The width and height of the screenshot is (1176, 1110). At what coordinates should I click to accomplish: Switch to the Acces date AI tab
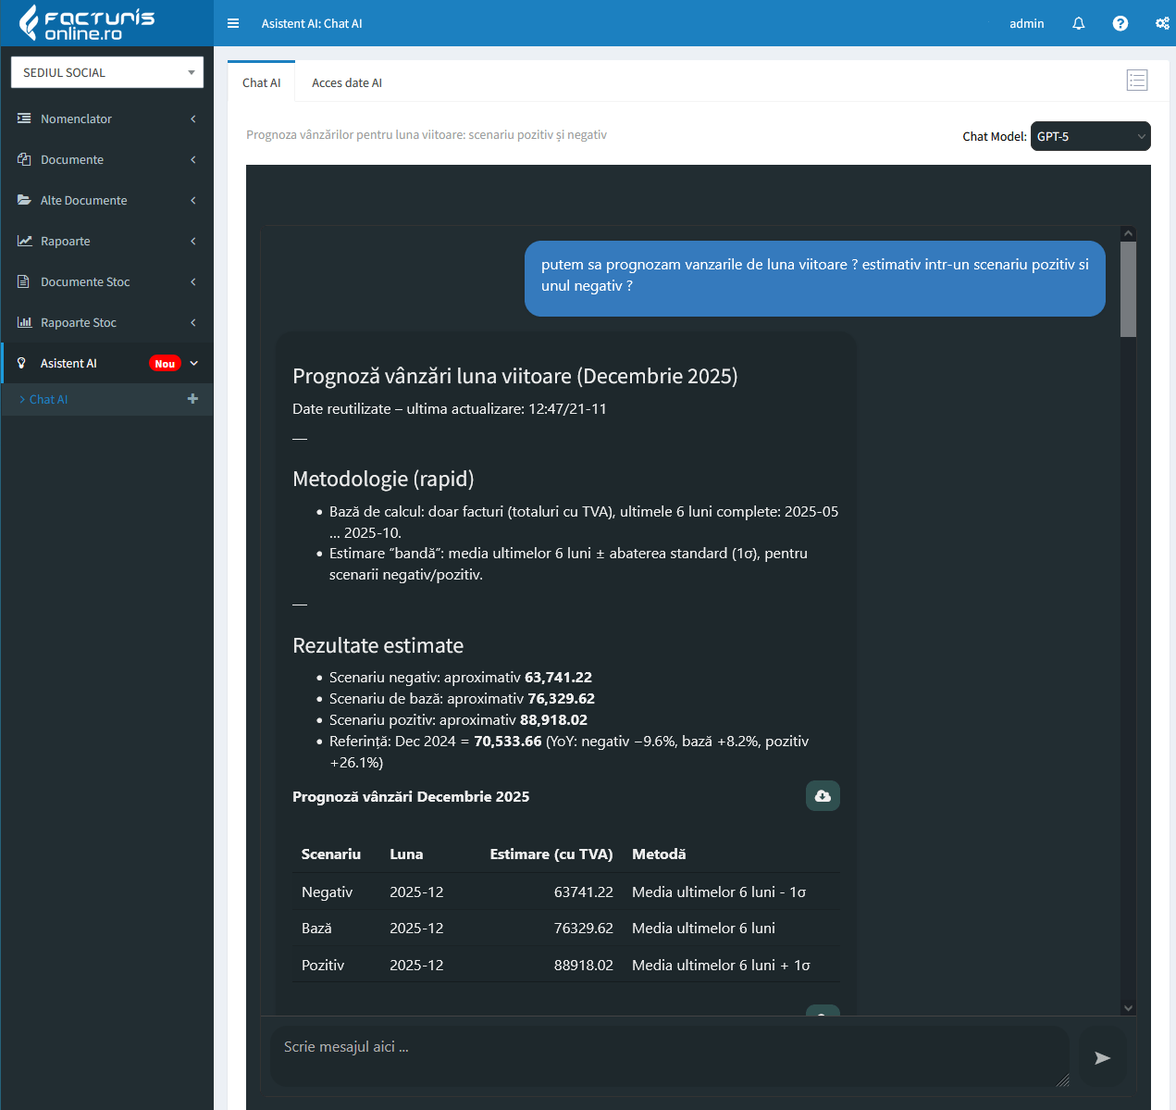pos(346,83)
